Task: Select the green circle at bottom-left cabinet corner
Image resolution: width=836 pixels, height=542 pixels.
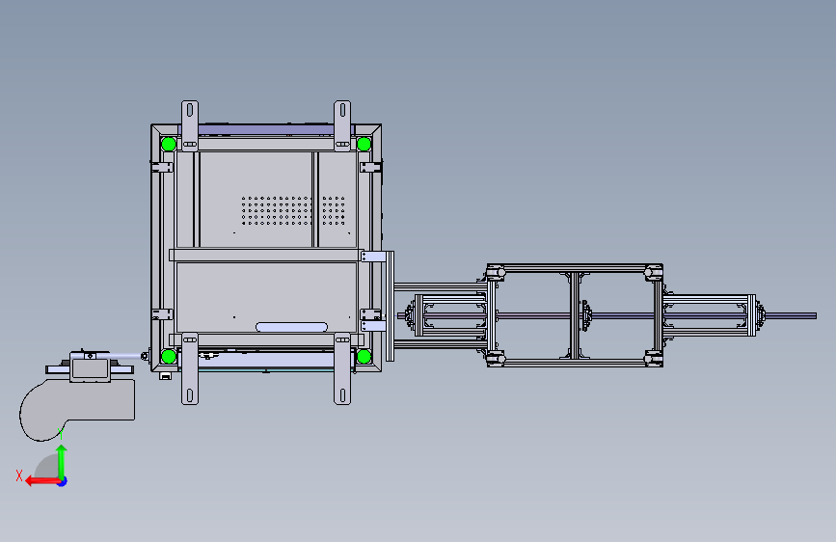Action: (169, 356)
